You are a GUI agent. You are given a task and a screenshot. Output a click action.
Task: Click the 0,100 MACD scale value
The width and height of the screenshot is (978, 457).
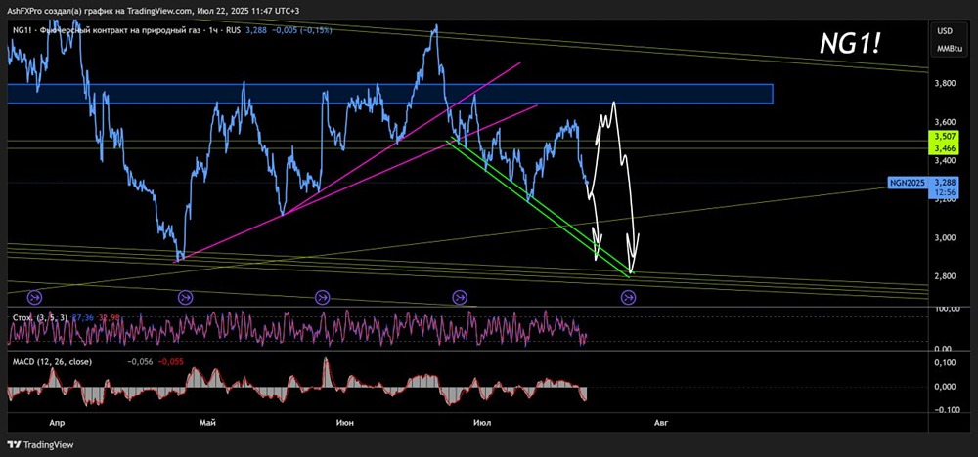tap(944, 362)
